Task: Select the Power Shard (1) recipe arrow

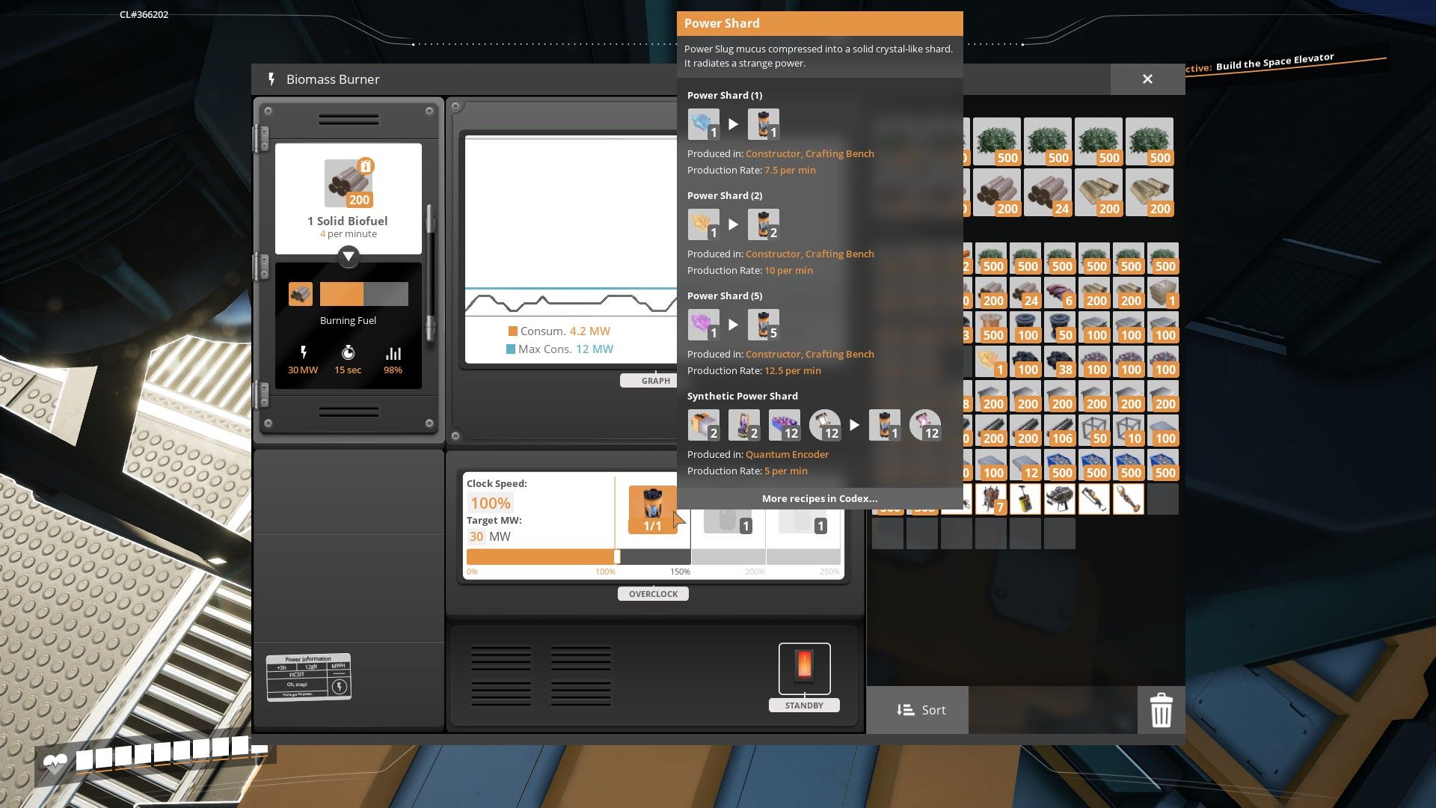Action: pyautogui.click(x=733, y=123)
